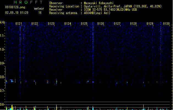Click the 0.7 kHz axis label
173x110 pixels.
tap(2, 91)
